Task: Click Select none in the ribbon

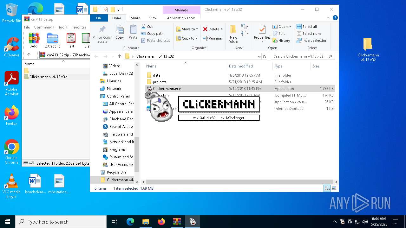Action: [309, 34]
